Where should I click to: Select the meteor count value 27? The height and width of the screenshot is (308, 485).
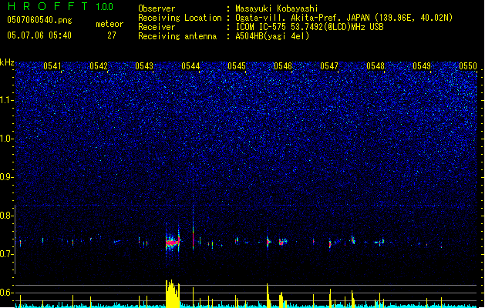tap(112, 35)
